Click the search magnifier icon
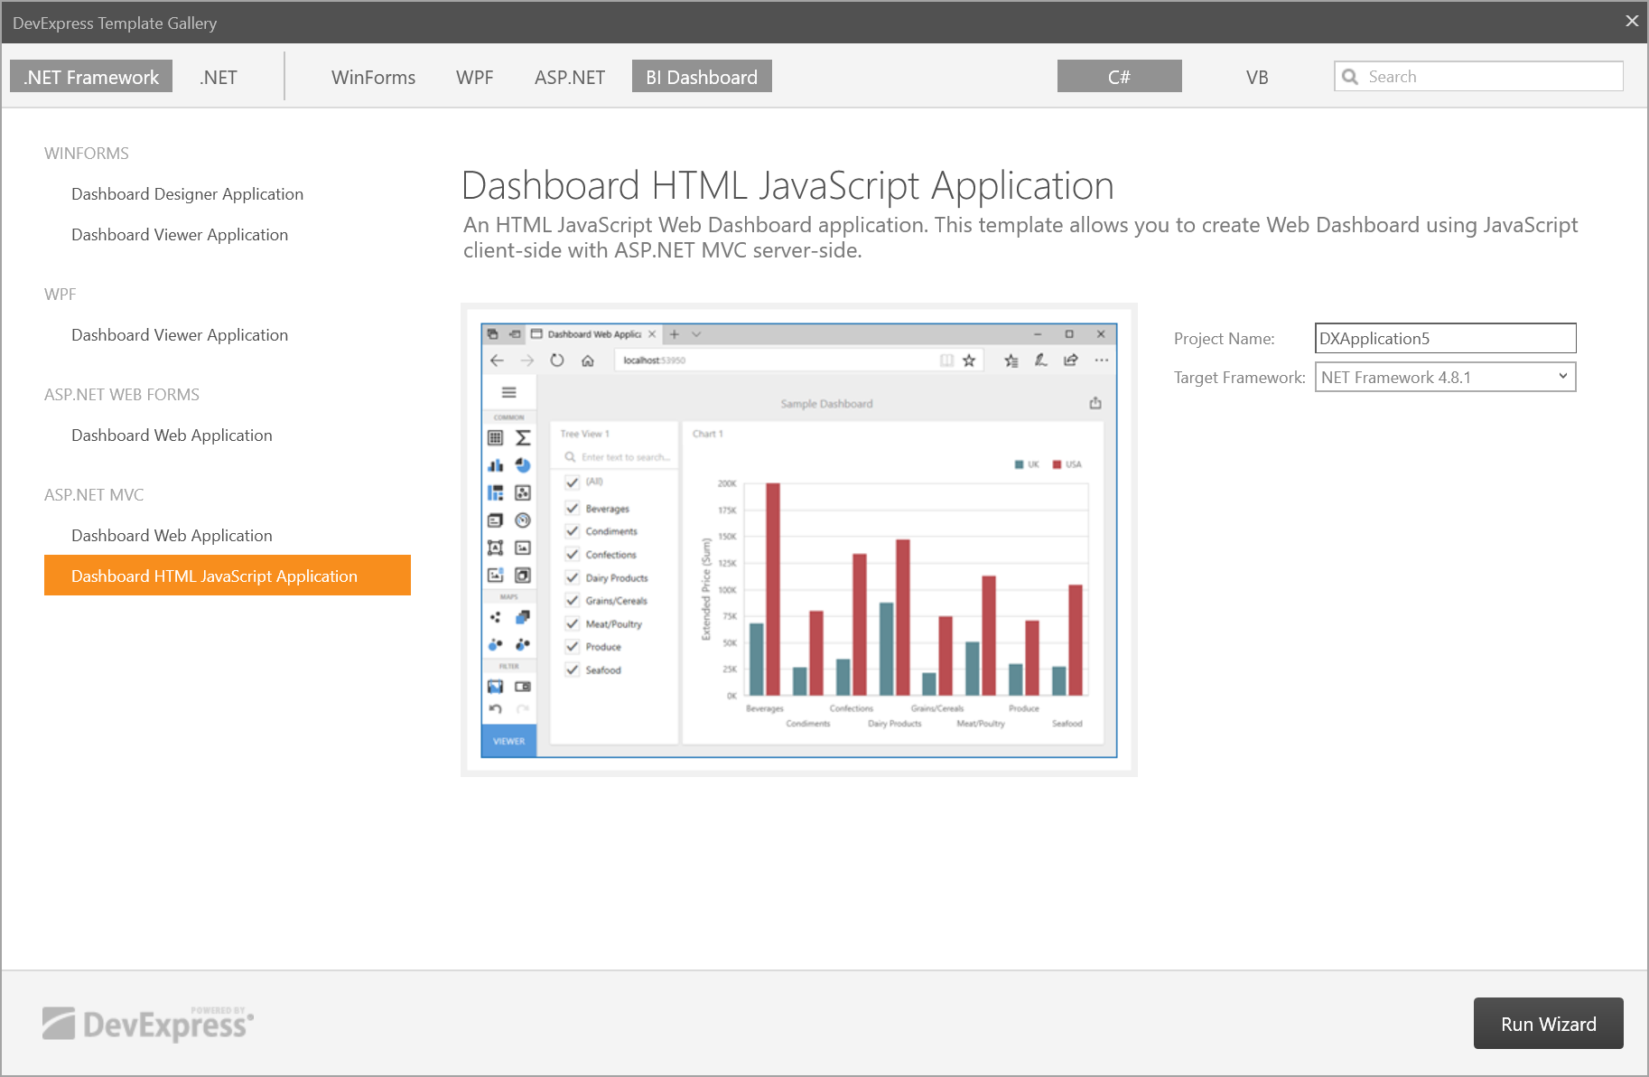1649x1077 pixels. point(1350,77)
